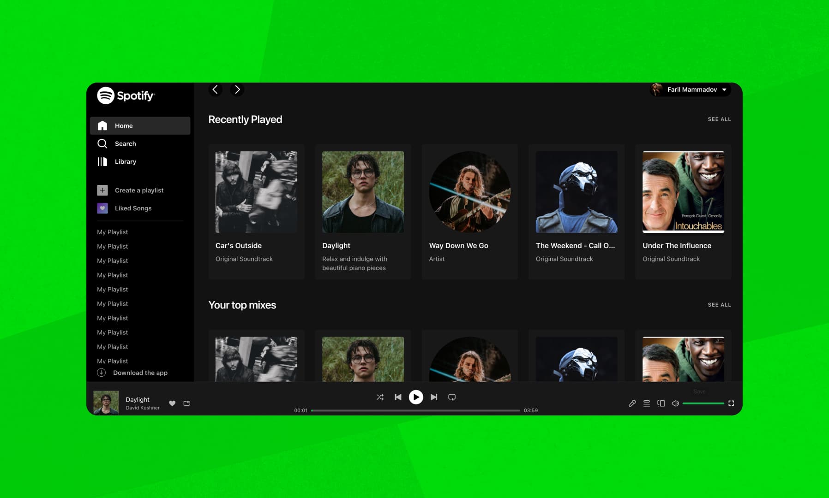This screenshot has height=498, width=829.
Task: Open the Search page
Action: click(x=140, y=143)
